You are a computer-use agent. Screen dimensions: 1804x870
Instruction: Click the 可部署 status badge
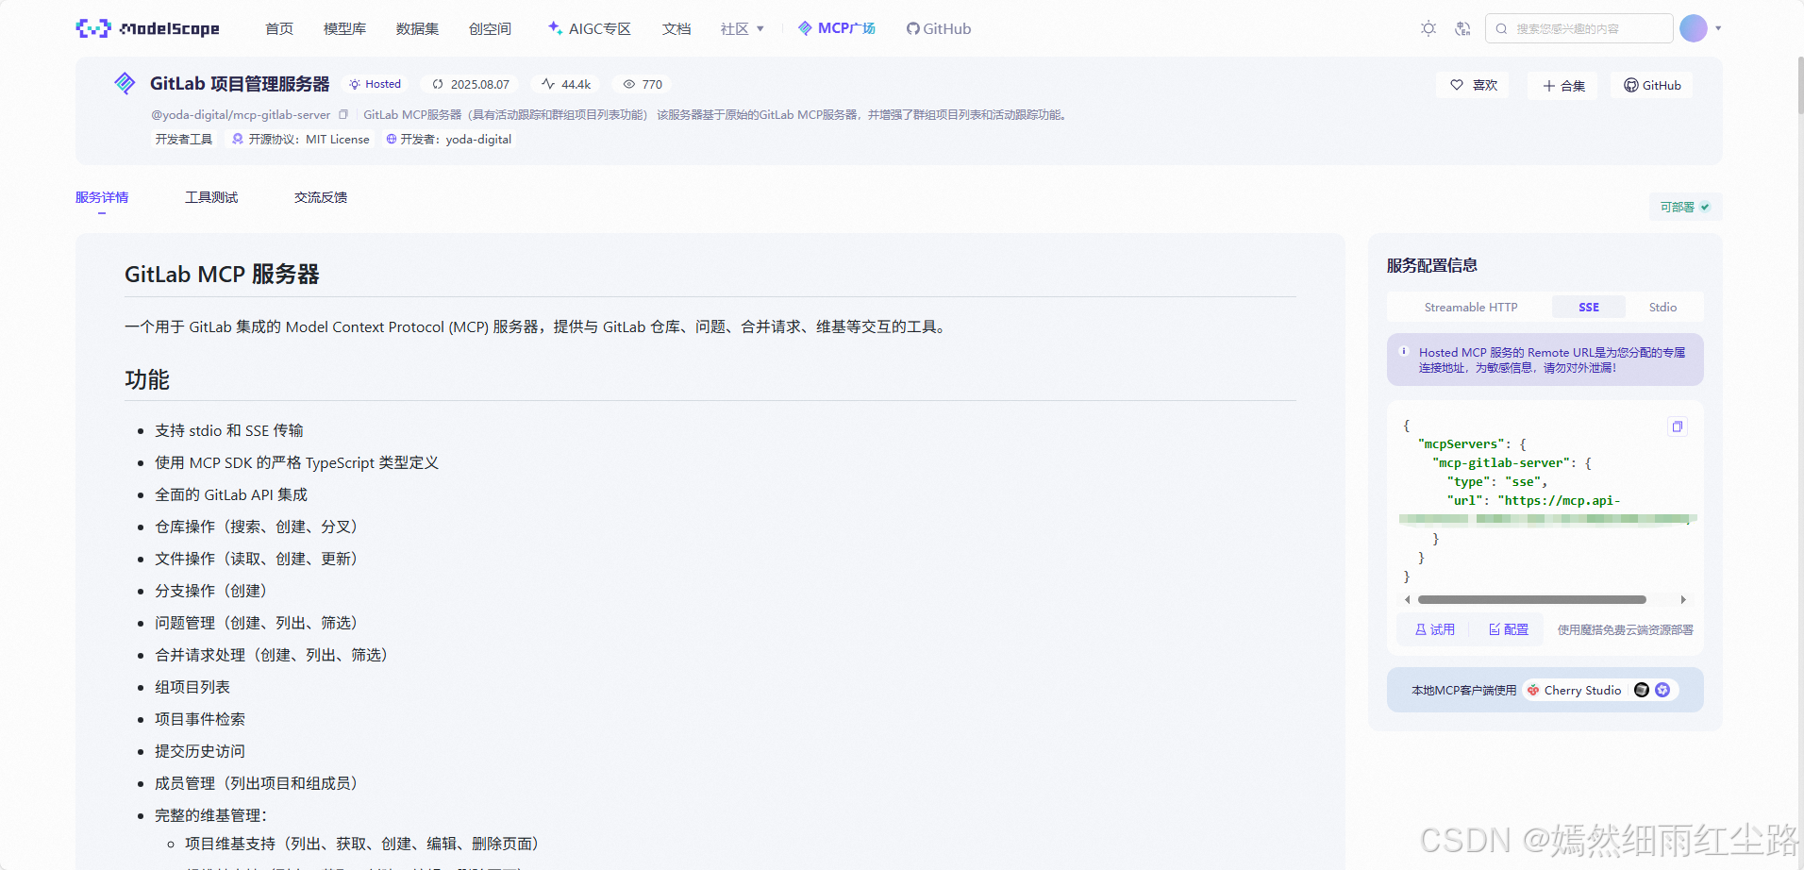pos(1685,207)
